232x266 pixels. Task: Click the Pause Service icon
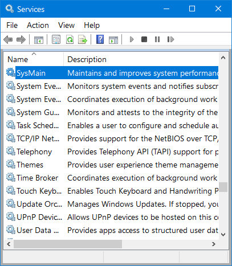click(157, 39)
